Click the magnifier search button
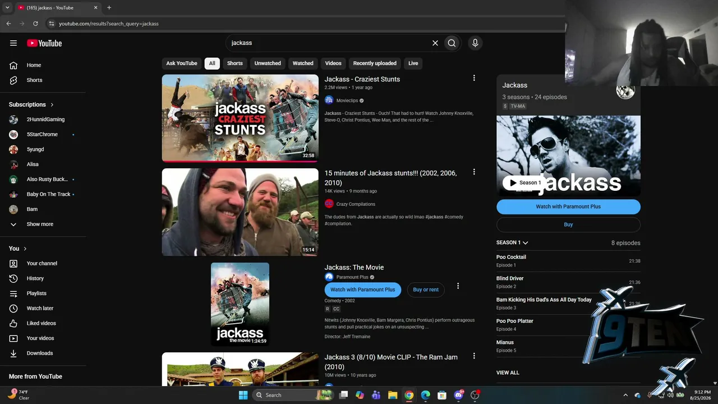The width and height of the screenshot is (718, 404). coord(452,43)
